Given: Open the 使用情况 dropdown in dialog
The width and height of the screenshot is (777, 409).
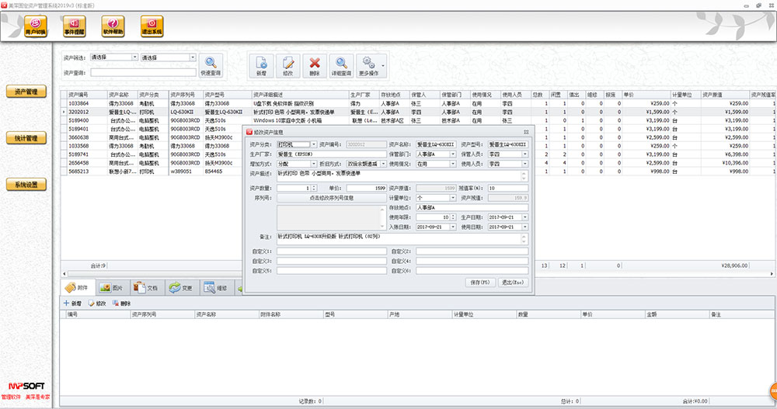Looking at the screenshot, I should click(x=453, y=165).
